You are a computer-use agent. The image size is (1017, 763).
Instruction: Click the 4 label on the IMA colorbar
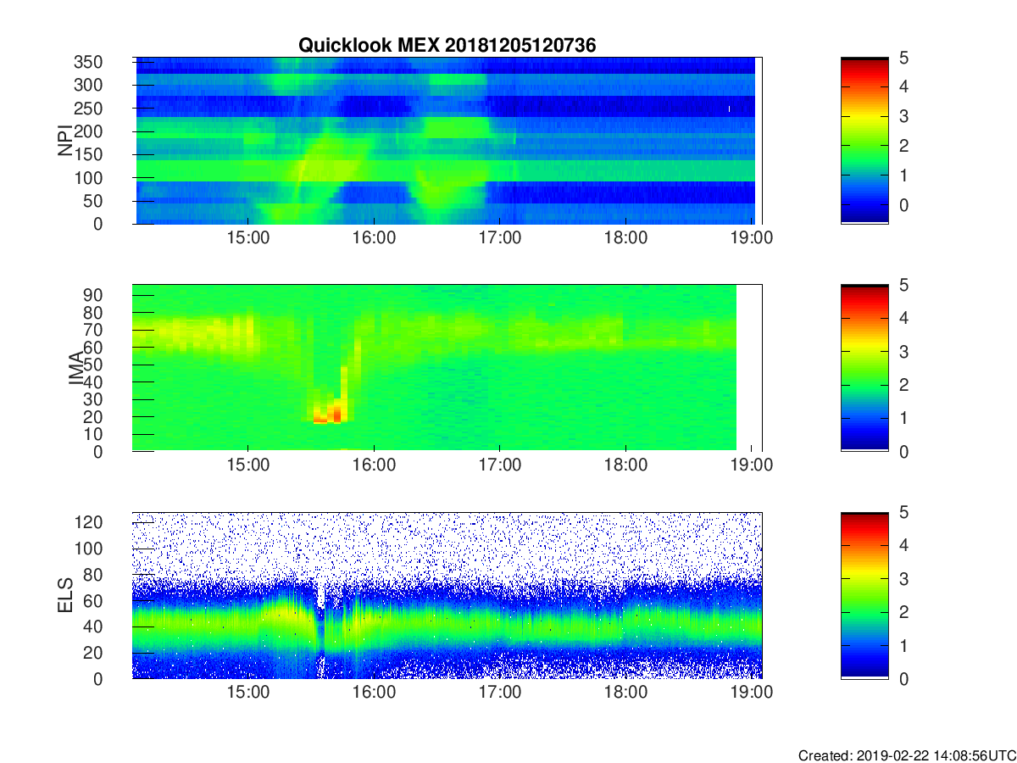point(903,318)
